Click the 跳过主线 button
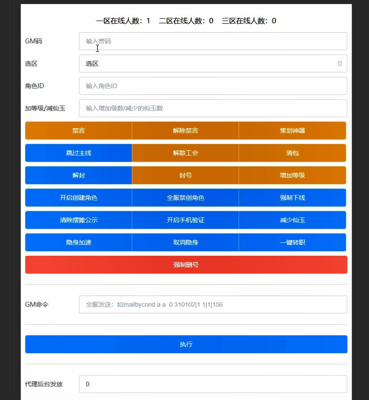369x400 pixels. pyautogui.click(x=79, y=153)
